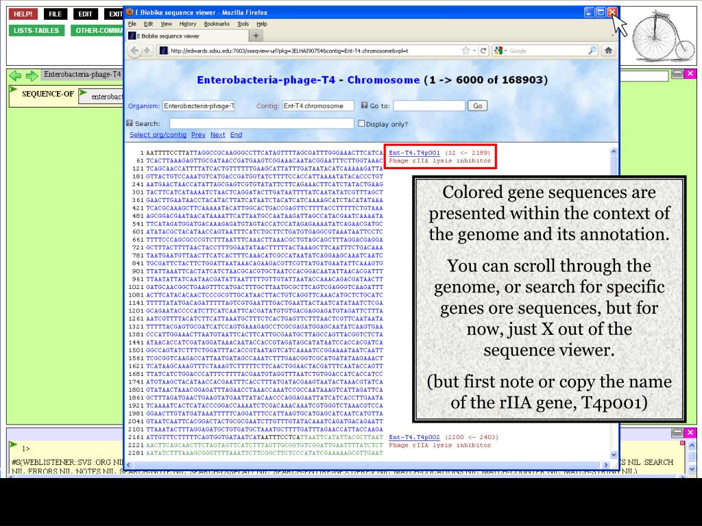Open the Firefox Edit menu

tap(148, 24)
